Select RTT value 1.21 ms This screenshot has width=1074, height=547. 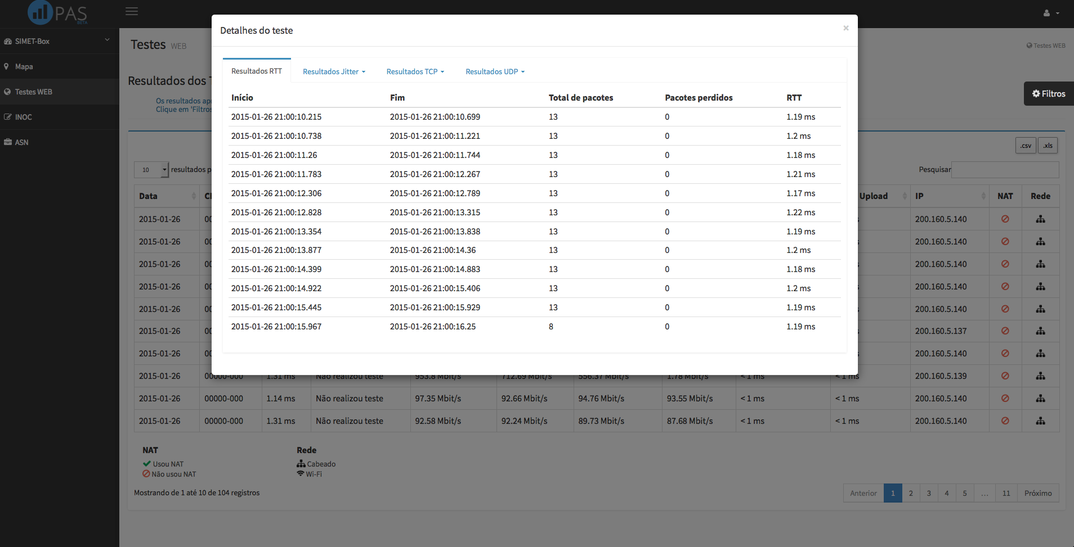(800, 174)
